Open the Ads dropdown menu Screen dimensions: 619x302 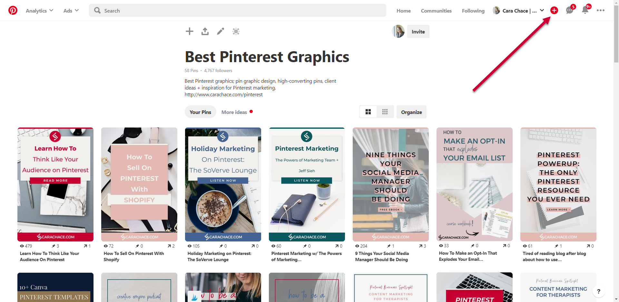71,11
